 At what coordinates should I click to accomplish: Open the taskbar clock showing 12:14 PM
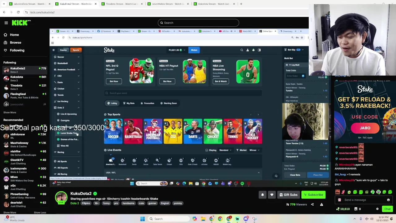(383, 219)
